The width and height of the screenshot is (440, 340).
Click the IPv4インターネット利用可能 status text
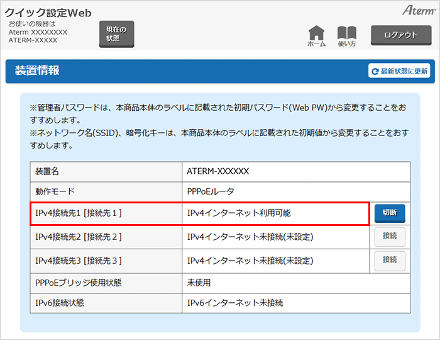click(239, 213)
